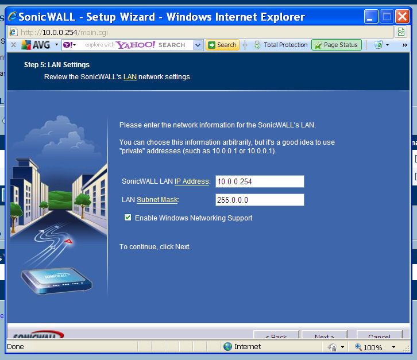Expand toolbar overflow chevron
417x360 pixels.
[405, 45]
